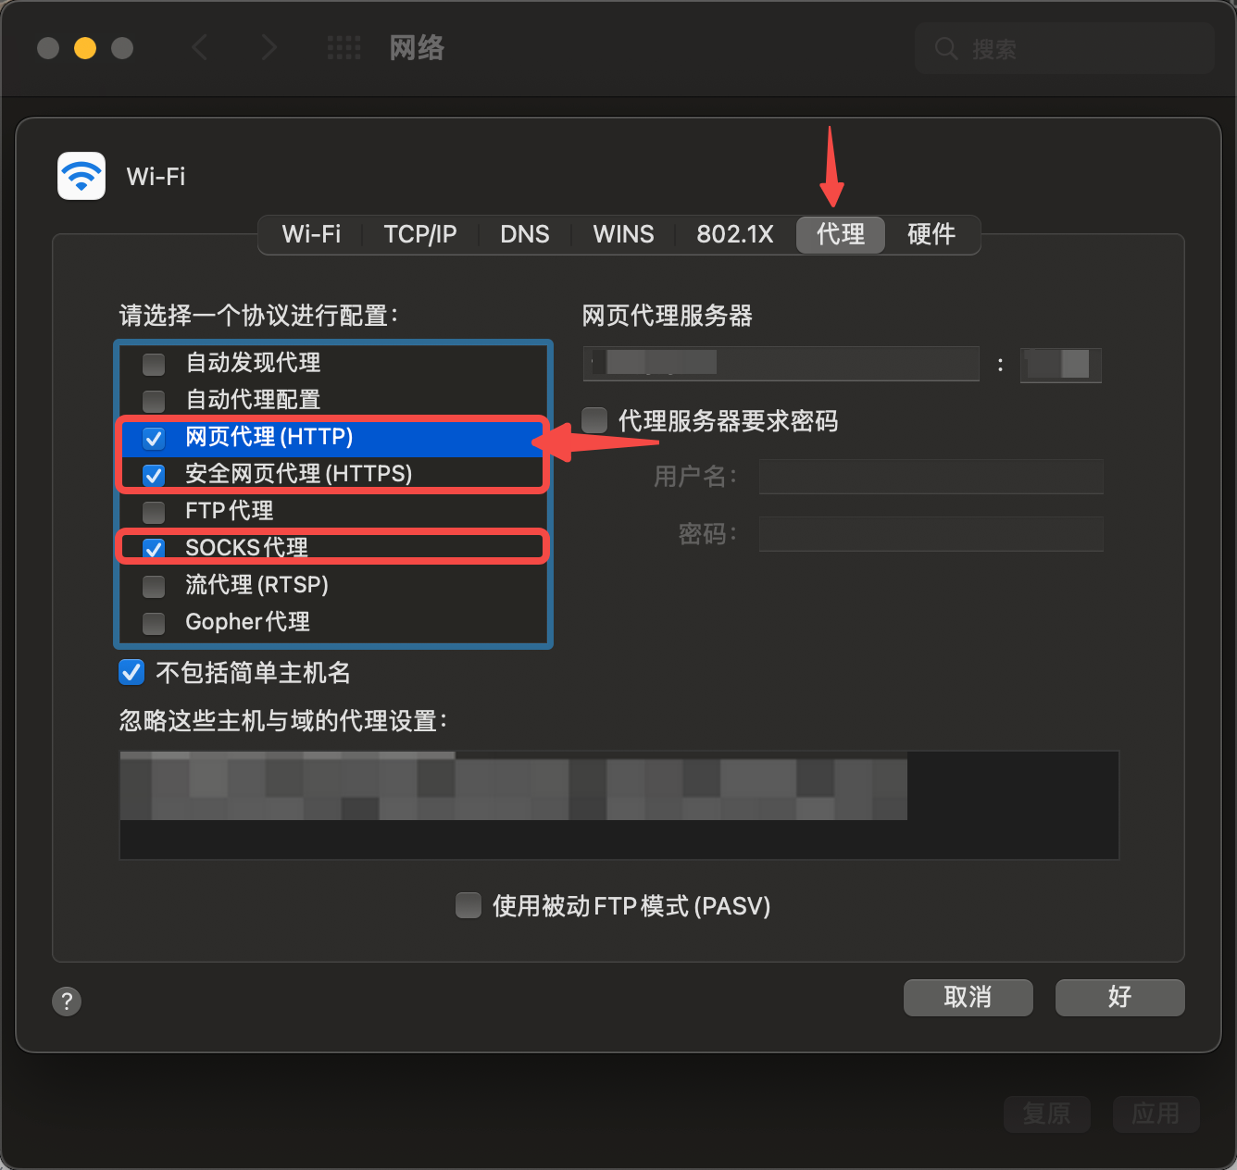This screenshot has height=1170, width=1237.
Task: Click the 用户名 input field
Action: [931, 477]
